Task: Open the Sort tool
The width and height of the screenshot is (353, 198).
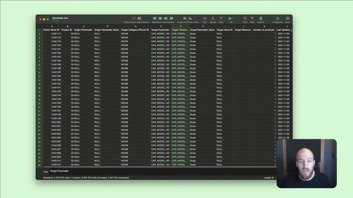Action: (x=205, y=18)
